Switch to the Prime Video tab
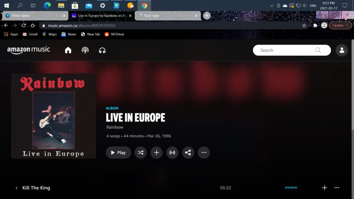 35,16
